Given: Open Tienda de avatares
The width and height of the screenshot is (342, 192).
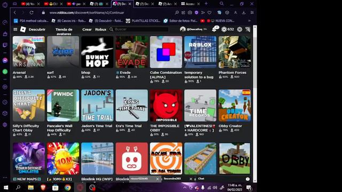Looking at the screenshot, I should pos(64,31).
